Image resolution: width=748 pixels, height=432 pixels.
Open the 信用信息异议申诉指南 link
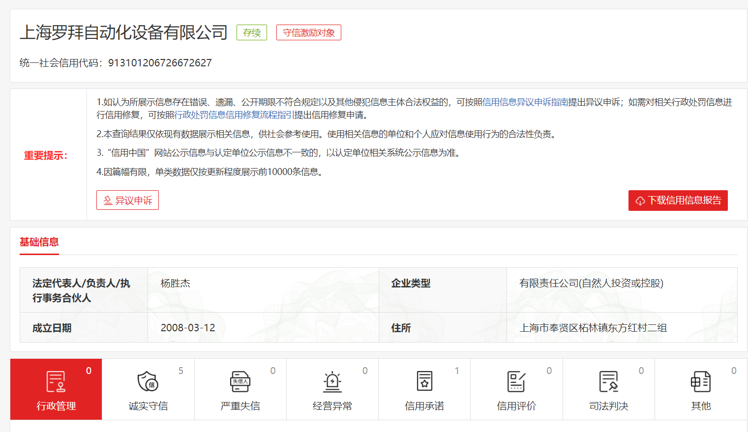(x=525, y=102)
